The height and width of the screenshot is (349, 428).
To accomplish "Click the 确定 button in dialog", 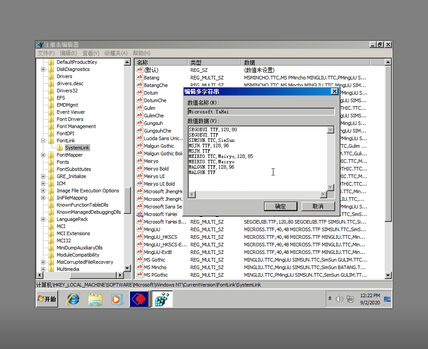I will click(x=280, y=206).
